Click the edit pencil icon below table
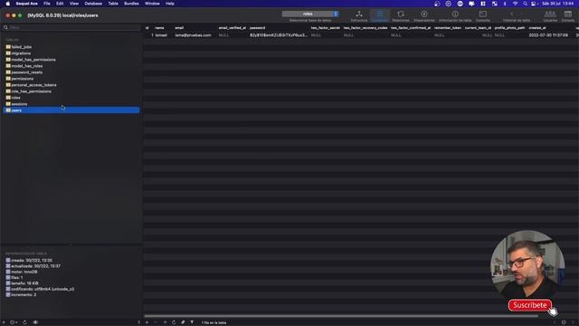579x326 pixels. pos(183,322)
